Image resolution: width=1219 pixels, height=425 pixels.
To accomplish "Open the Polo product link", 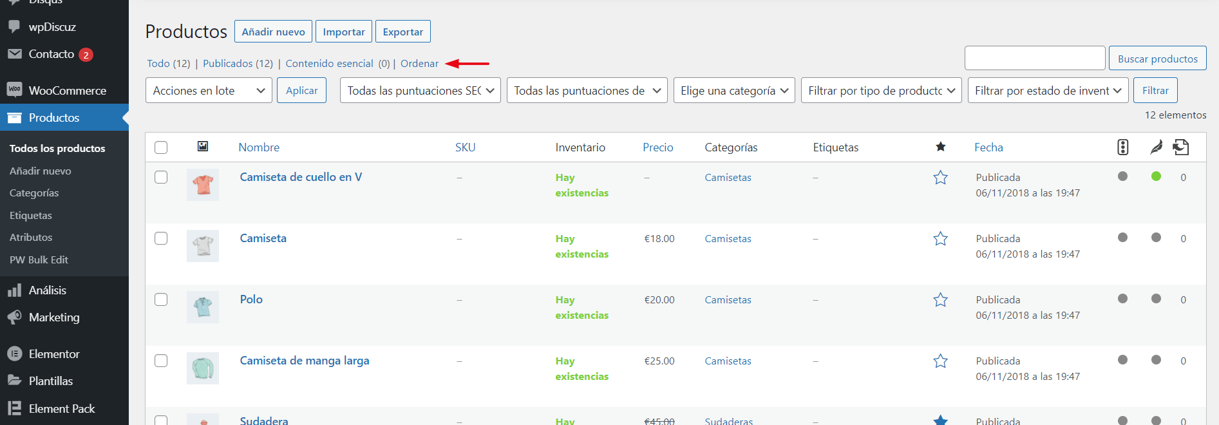I will (x=251, y=299).
